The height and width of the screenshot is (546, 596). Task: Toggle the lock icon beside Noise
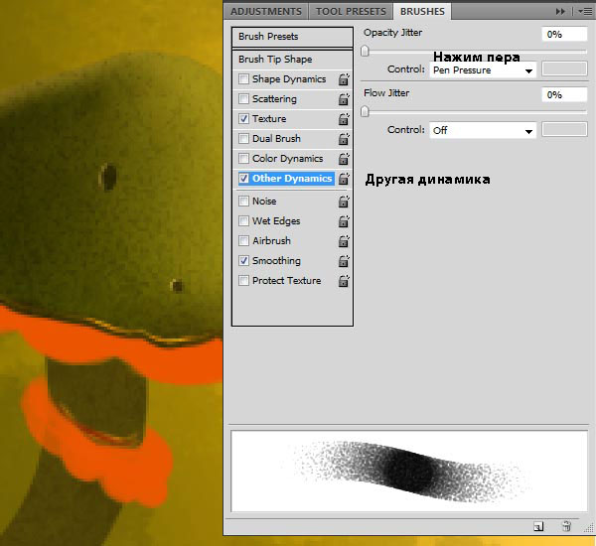point(344,202)
